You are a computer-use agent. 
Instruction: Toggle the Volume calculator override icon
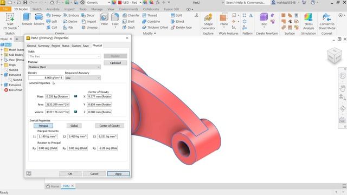click(75, 112)
